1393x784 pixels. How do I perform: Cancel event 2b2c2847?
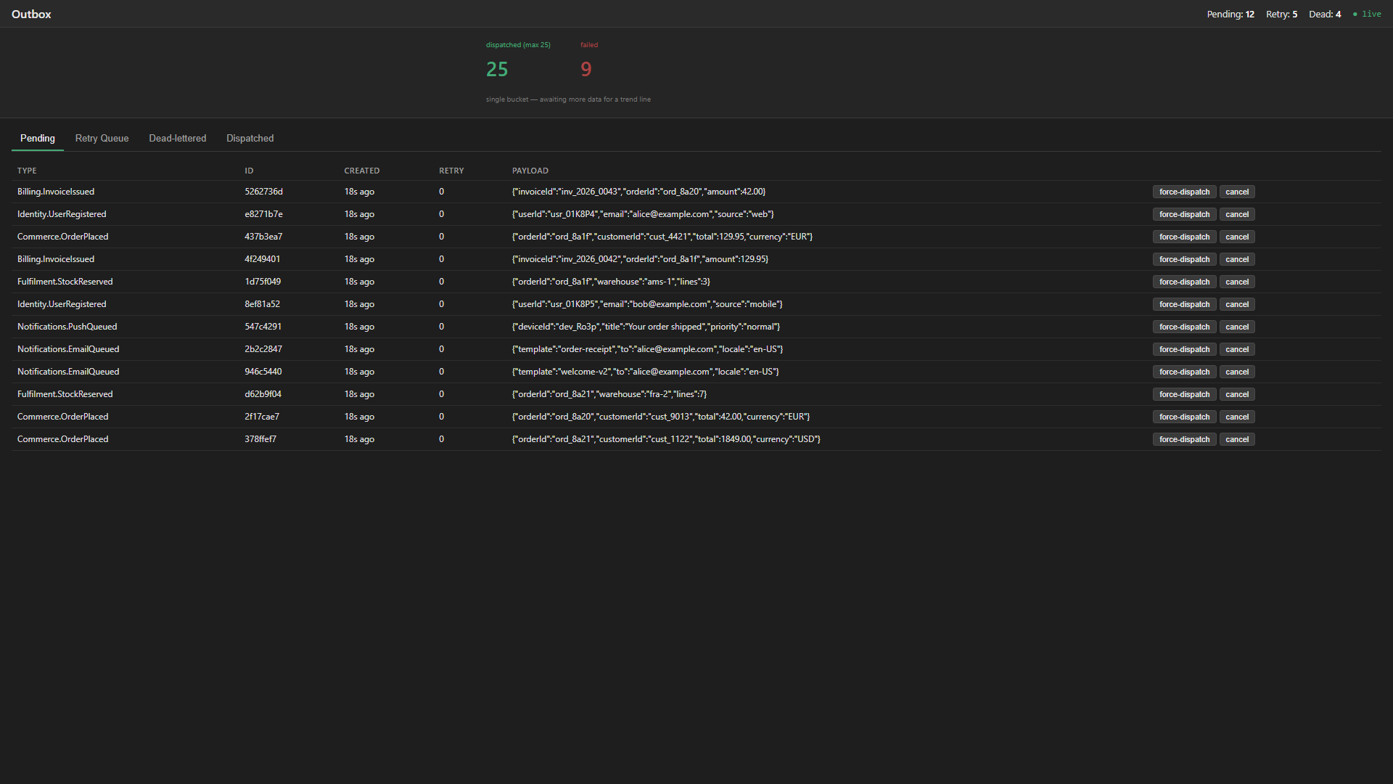tap(1237, 349)
